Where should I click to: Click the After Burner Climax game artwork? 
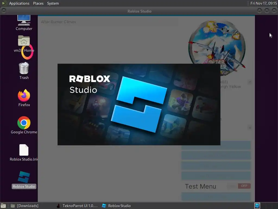point(217,48)
